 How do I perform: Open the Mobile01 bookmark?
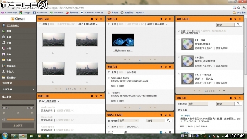[57, 13]
